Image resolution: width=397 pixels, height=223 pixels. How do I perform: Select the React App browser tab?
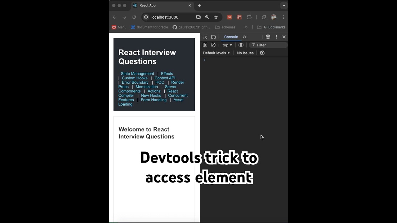point(163,6)
